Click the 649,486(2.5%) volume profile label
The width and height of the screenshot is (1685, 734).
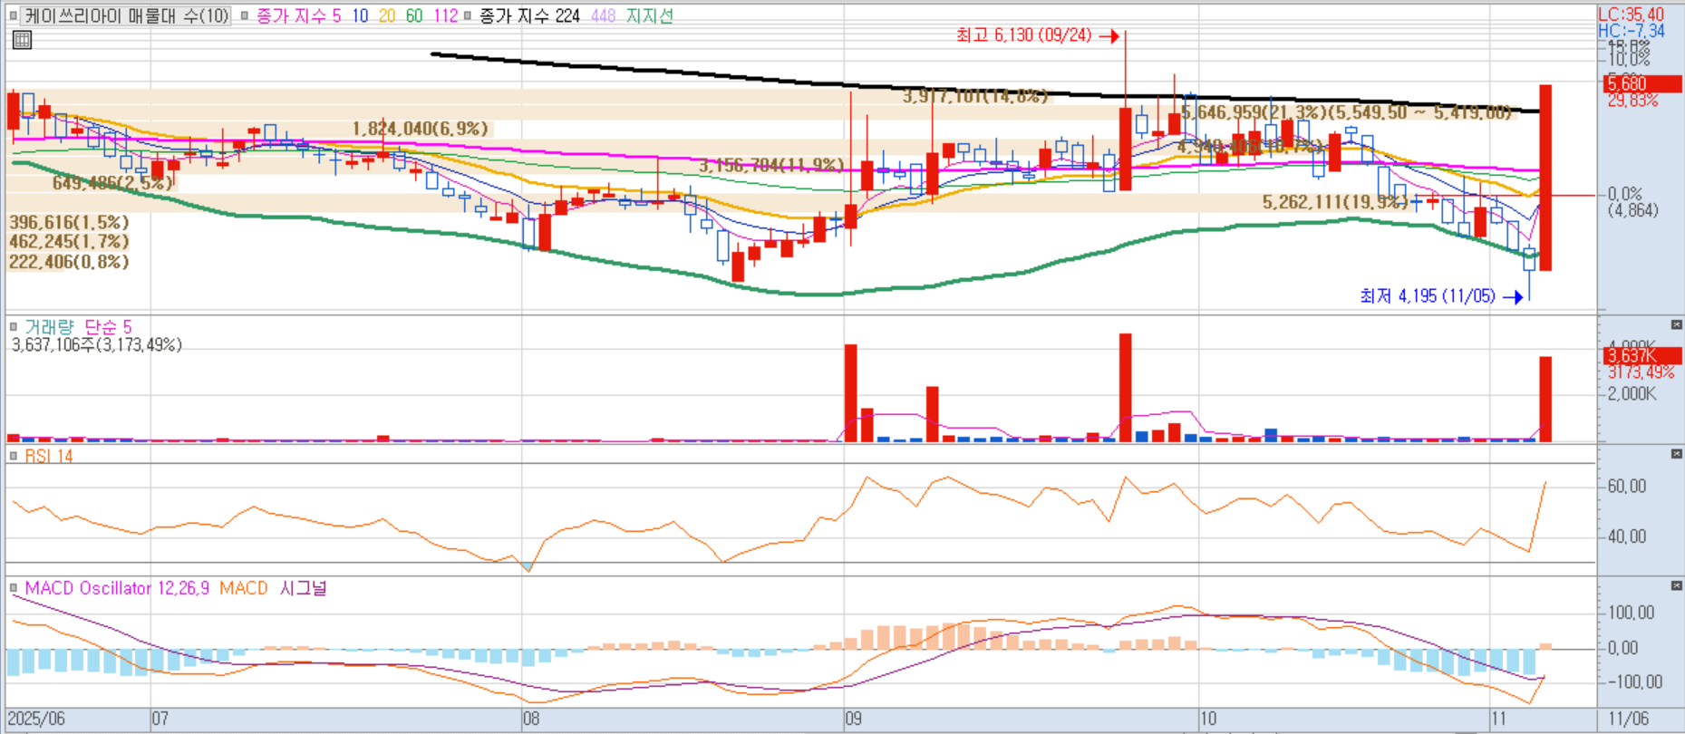[112, 183]
